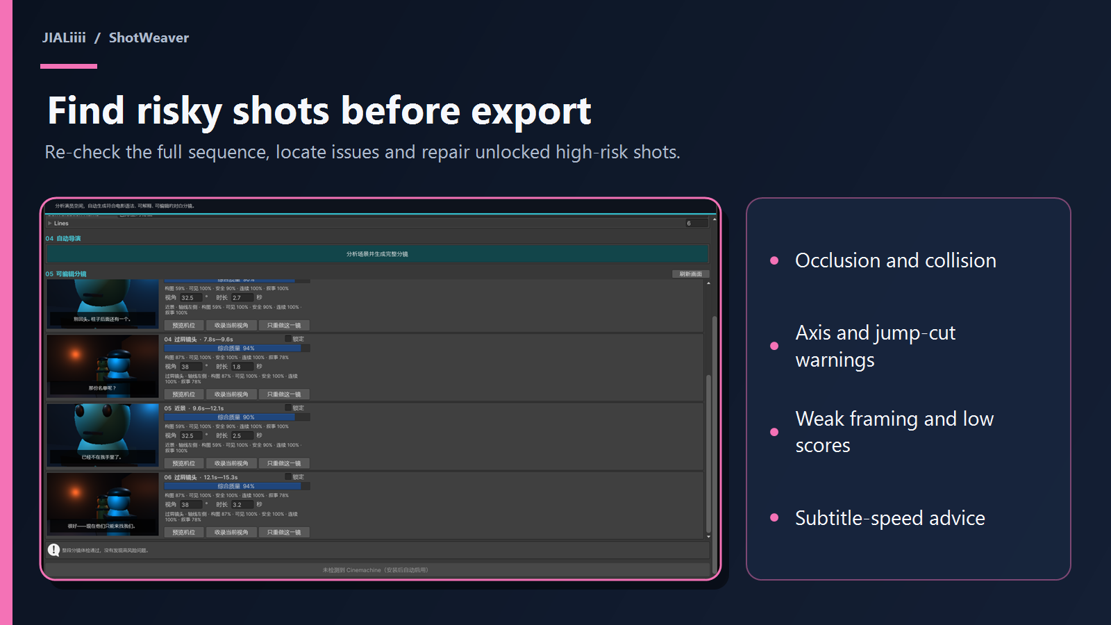Image resolution: width=1111 pixels, height=625 pixels.
Task: Toggle 锁定 checkbox for shot 06 过肩镜头
Action: coord(288,477)
